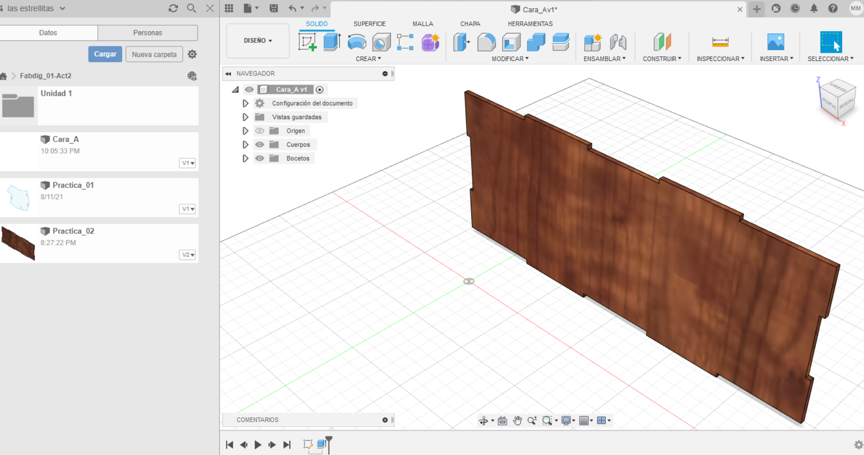The width and height of the screenshot is (864, 455).
Task: Select the Revolve tool icon
Action: (356, 42)
